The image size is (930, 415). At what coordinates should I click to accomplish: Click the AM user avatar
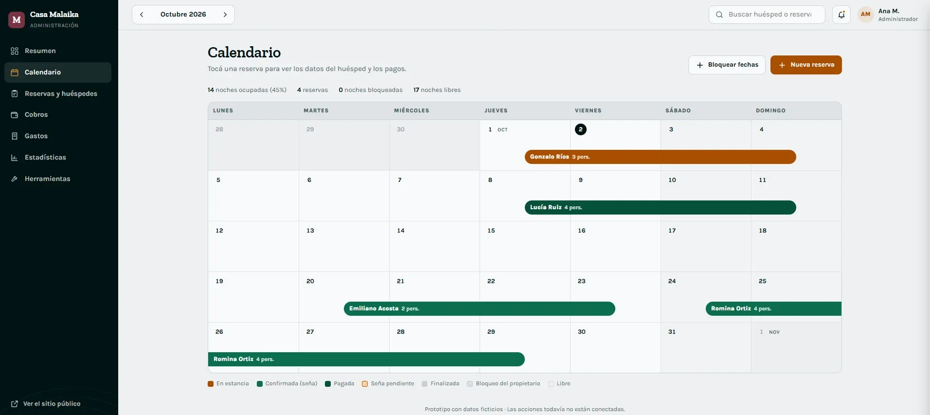(x=866, y=15)
